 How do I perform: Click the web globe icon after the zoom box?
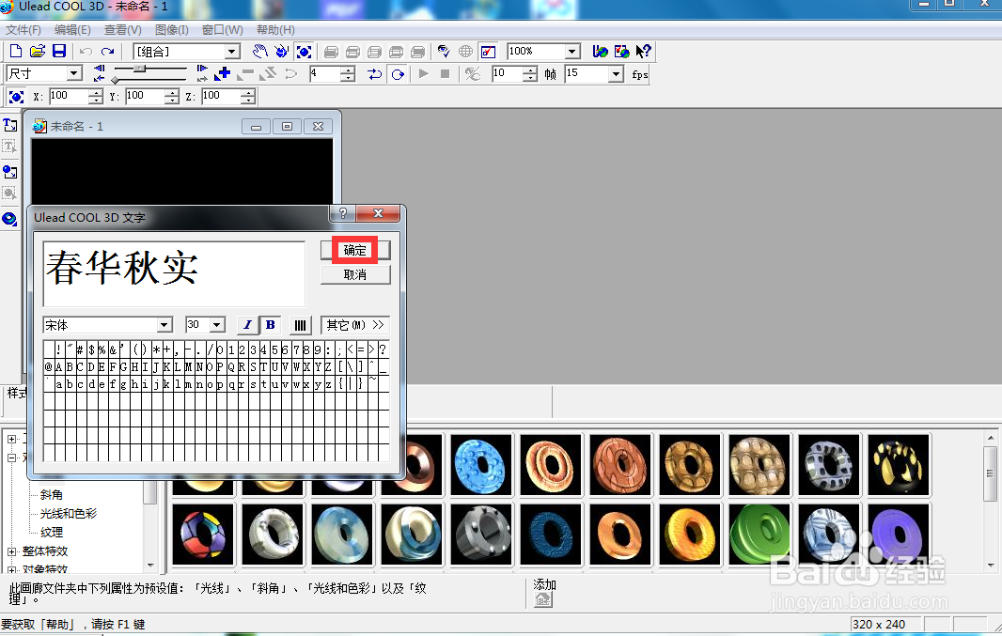(600, 51)
